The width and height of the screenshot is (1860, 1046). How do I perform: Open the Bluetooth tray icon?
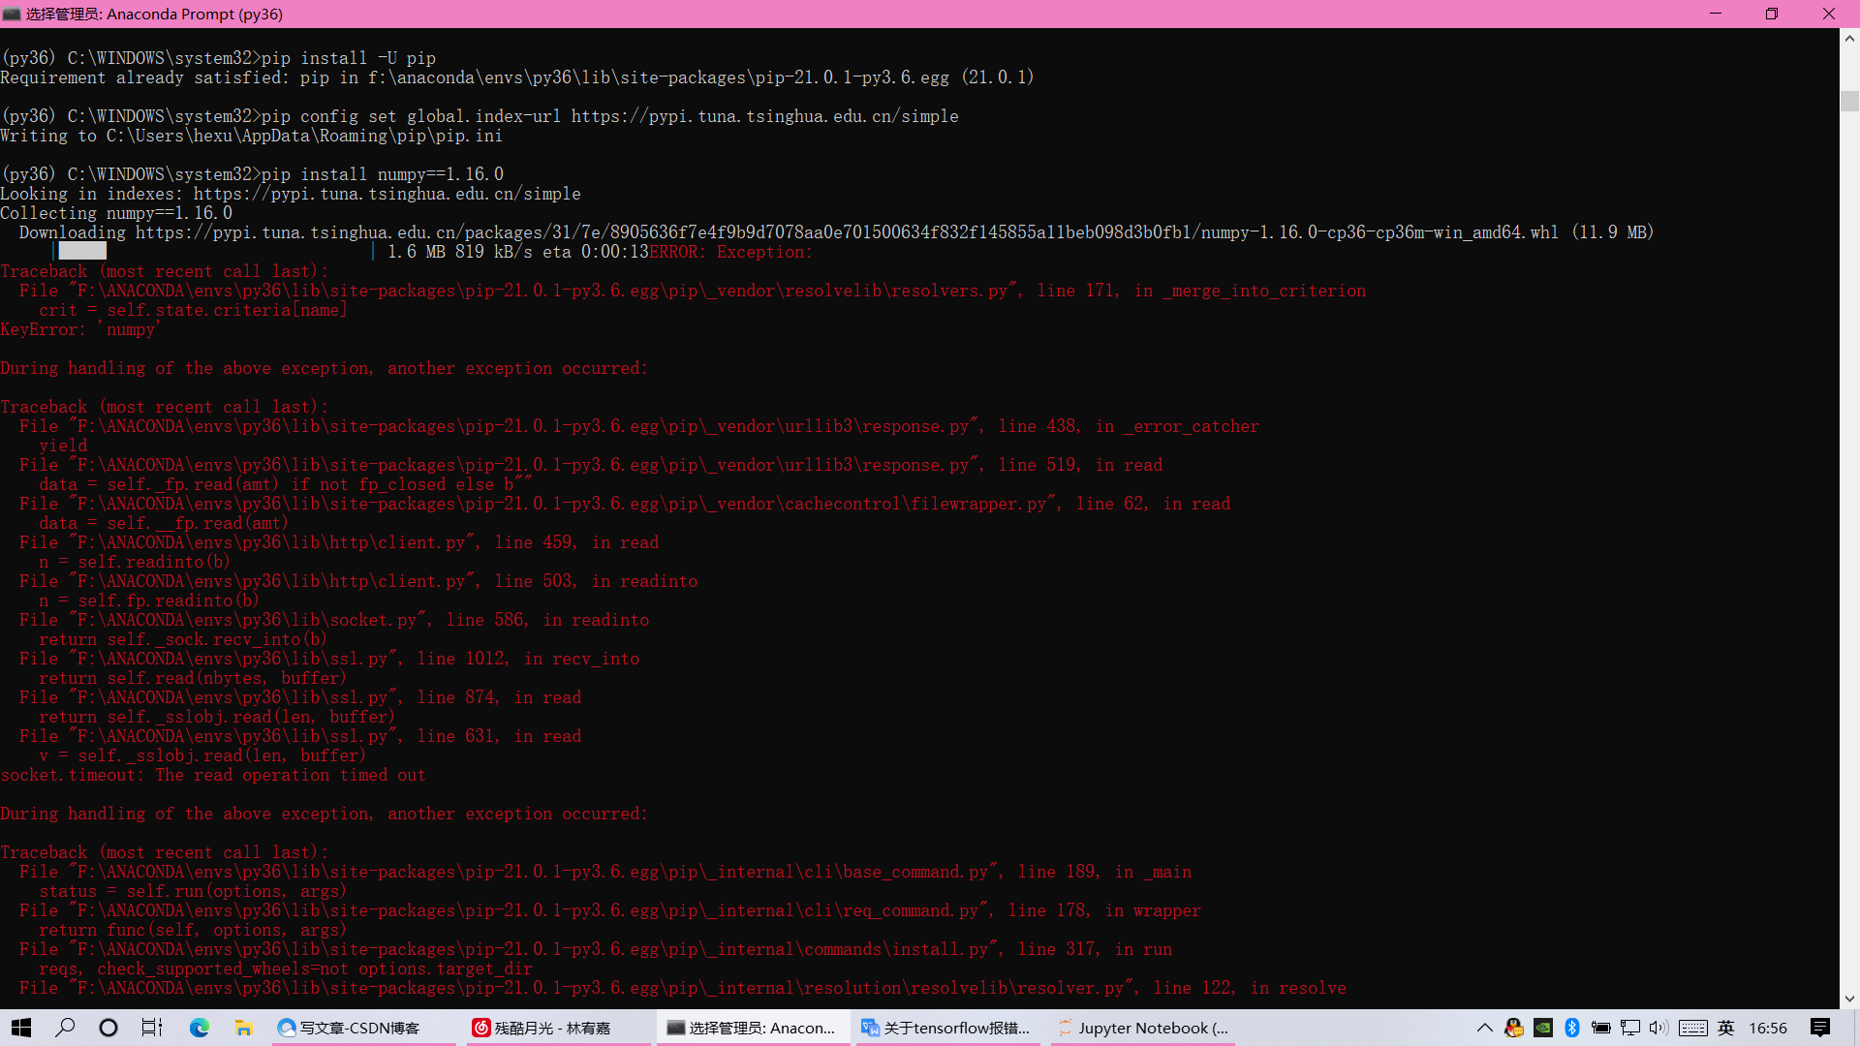click(x=1570, y=1028)
